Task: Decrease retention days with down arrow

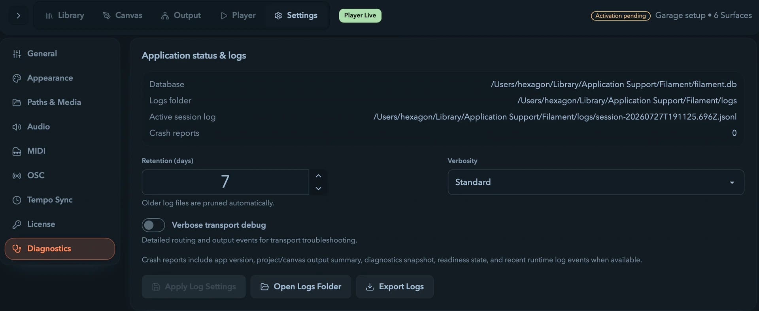Action: (318, 188)
